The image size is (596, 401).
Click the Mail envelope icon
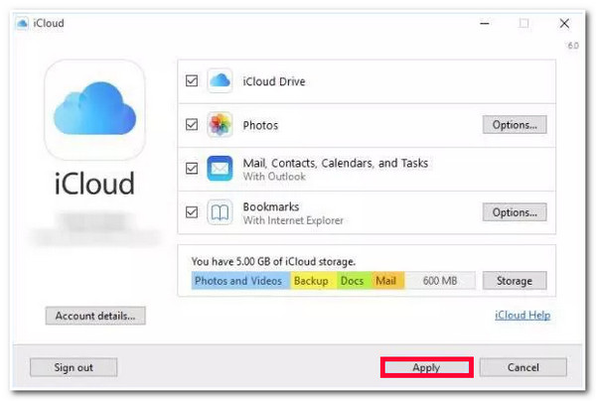tap(220, 168)
